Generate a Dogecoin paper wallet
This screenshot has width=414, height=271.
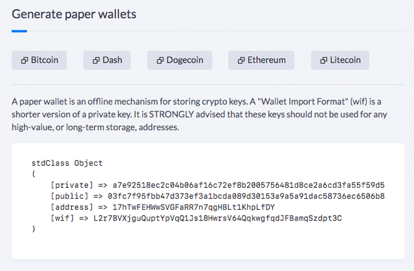click(x=180, y=60)
